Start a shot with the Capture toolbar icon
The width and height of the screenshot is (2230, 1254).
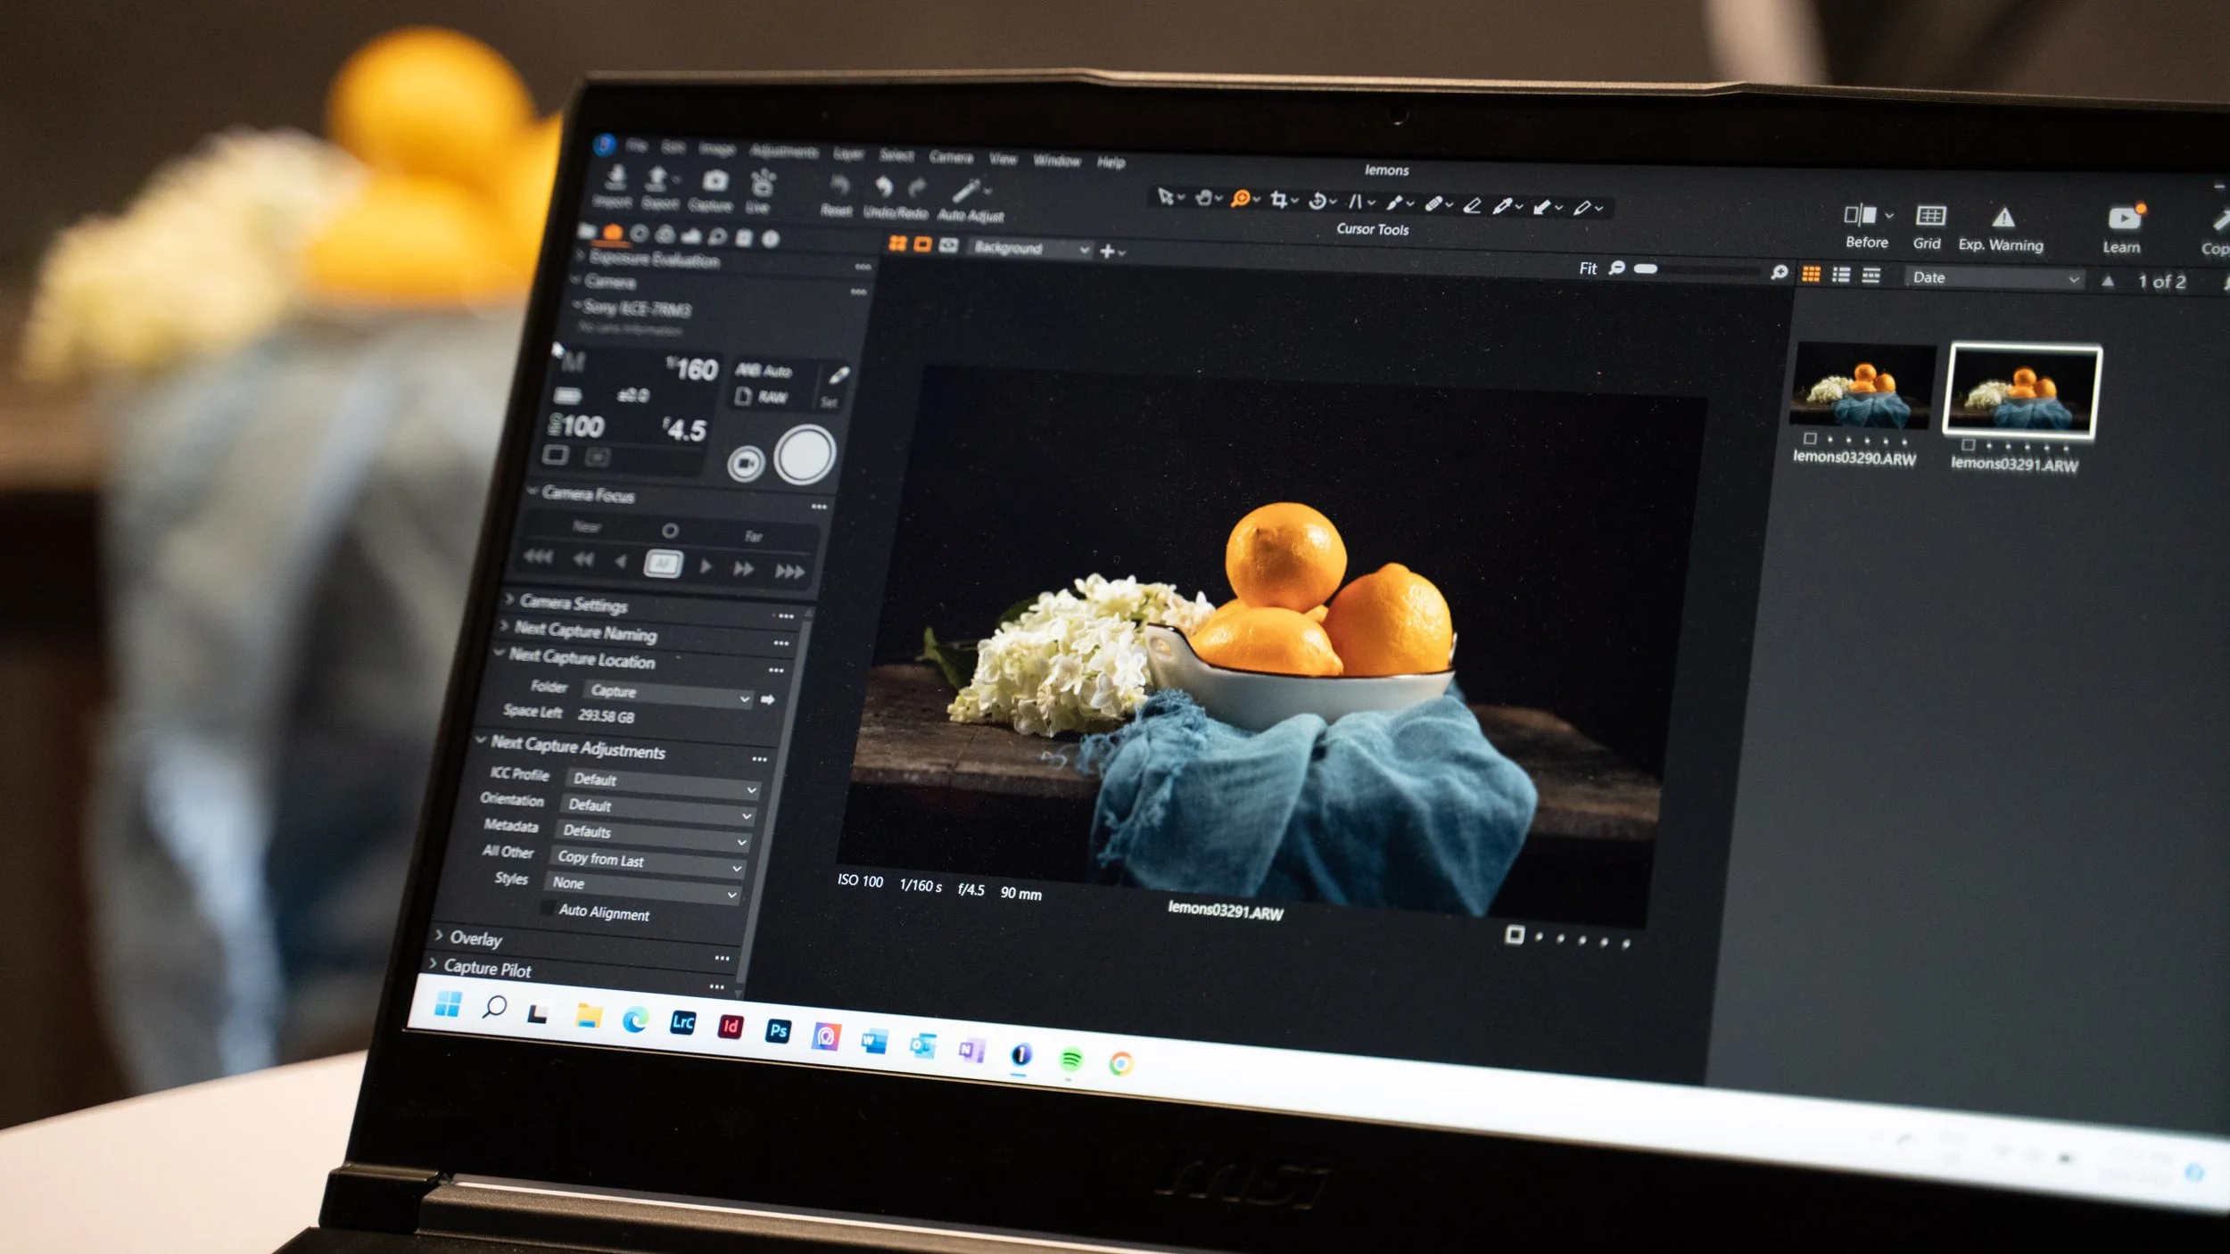click(x=714, y=182)
